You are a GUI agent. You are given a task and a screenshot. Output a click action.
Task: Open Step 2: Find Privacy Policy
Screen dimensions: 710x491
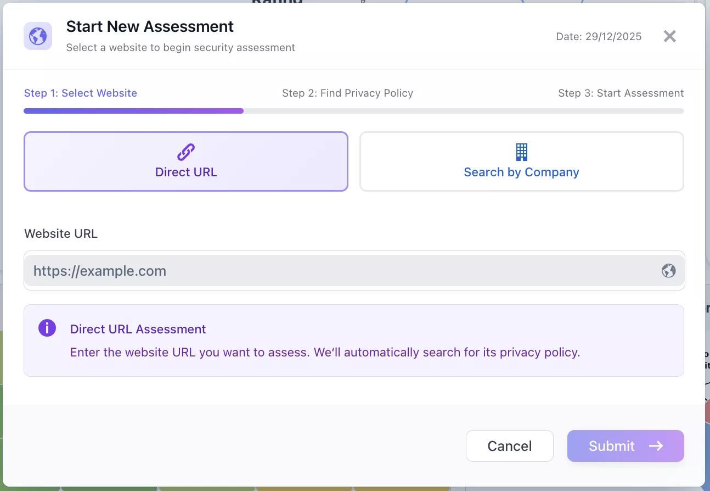coord(347,93)
